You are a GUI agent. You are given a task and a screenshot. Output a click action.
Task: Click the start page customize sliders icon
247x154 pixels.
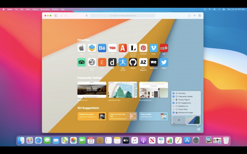199,129
